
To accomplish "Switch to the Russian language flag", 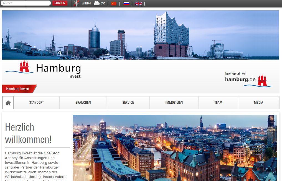I will coord(126,3).
